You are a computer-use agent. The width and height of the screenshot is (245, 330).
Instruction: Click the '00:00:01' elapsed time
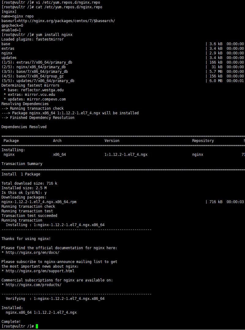click(x=235, y=81)
